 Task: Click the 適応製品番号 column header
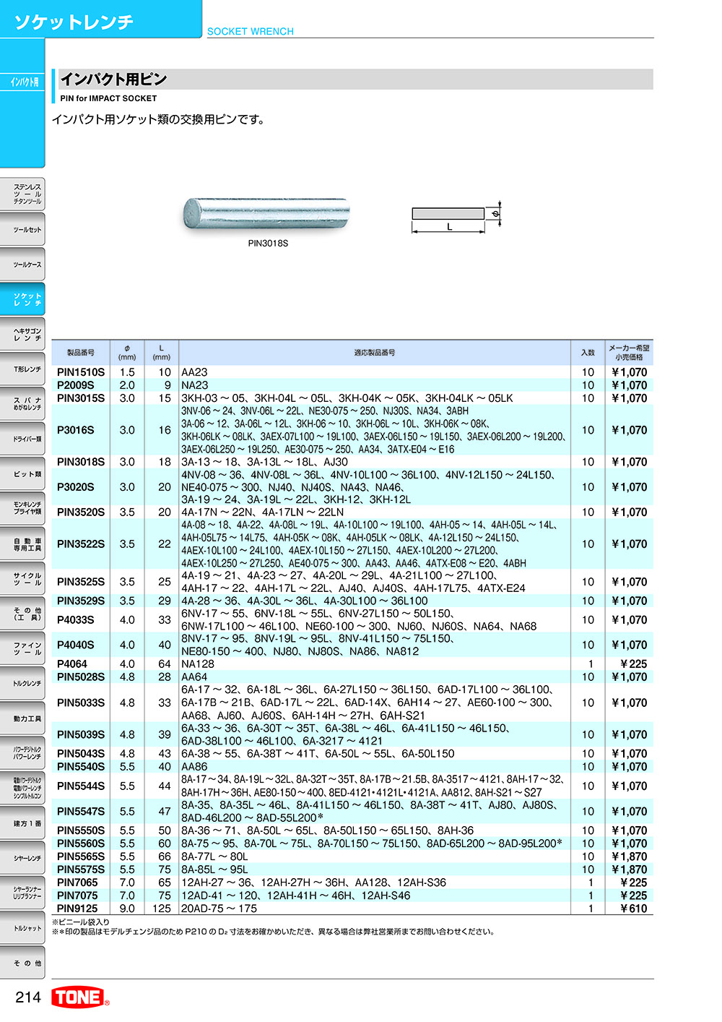pos(375,353)
